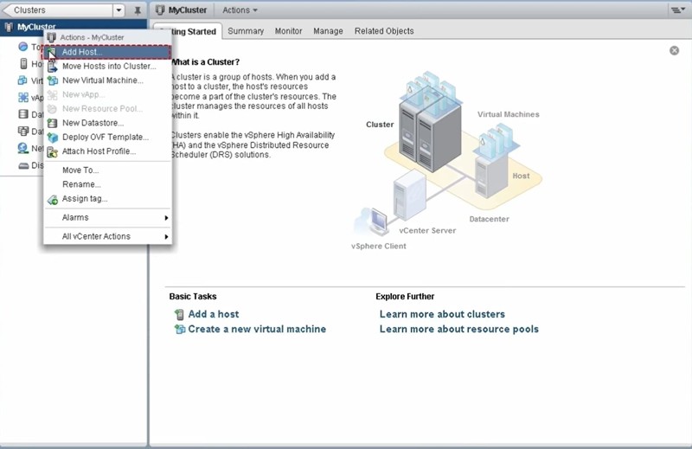Screen dimensions: 692x449
Task: Click the Assign tag icon
Action: click(x=53, y=199)
